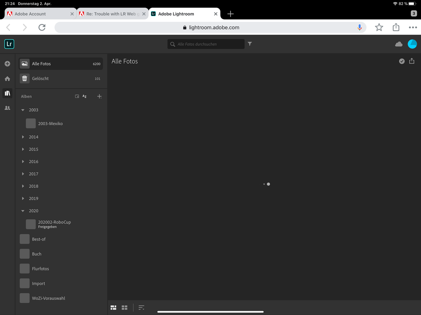Open the library books icon in sidebar
421x315 pixels.
[8, 93]
